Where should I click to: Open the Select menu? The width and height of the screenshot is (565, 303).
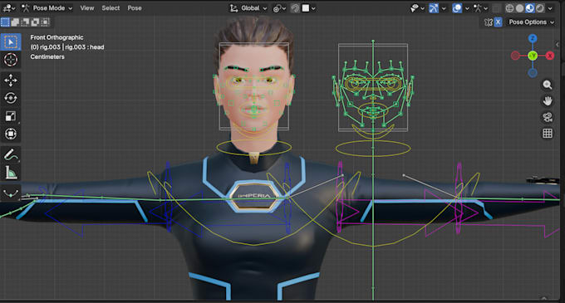tap(111, 8)
